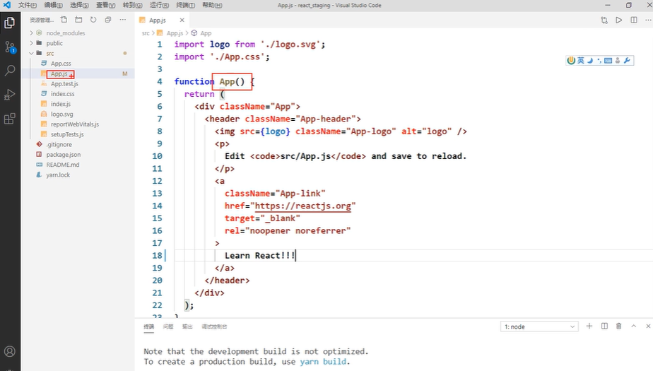Open the 选择(S) menu
Viewport: 653px width, 371px height.
point(79,5)
